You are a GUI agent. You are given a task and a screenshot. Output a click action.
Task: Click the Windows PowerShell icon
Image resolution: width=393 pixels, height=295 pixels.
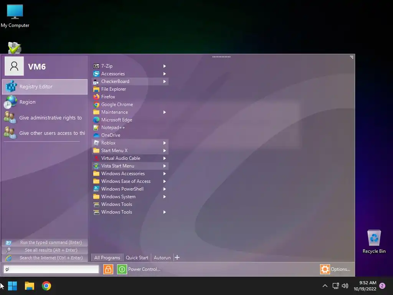coord(96,189)
